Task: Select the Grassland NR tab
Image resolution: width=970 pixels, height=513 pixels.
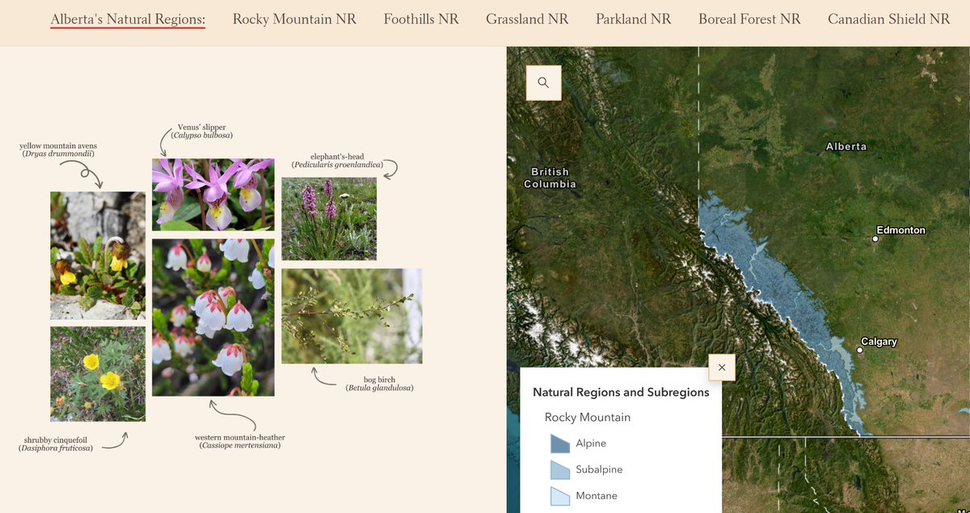Action: [527, 19]
